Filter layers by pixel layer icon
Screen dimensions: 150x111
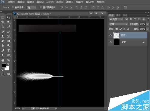127,19
